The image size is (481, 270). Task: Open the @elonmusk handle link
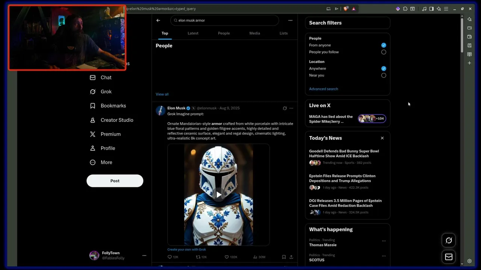[207, 108]
